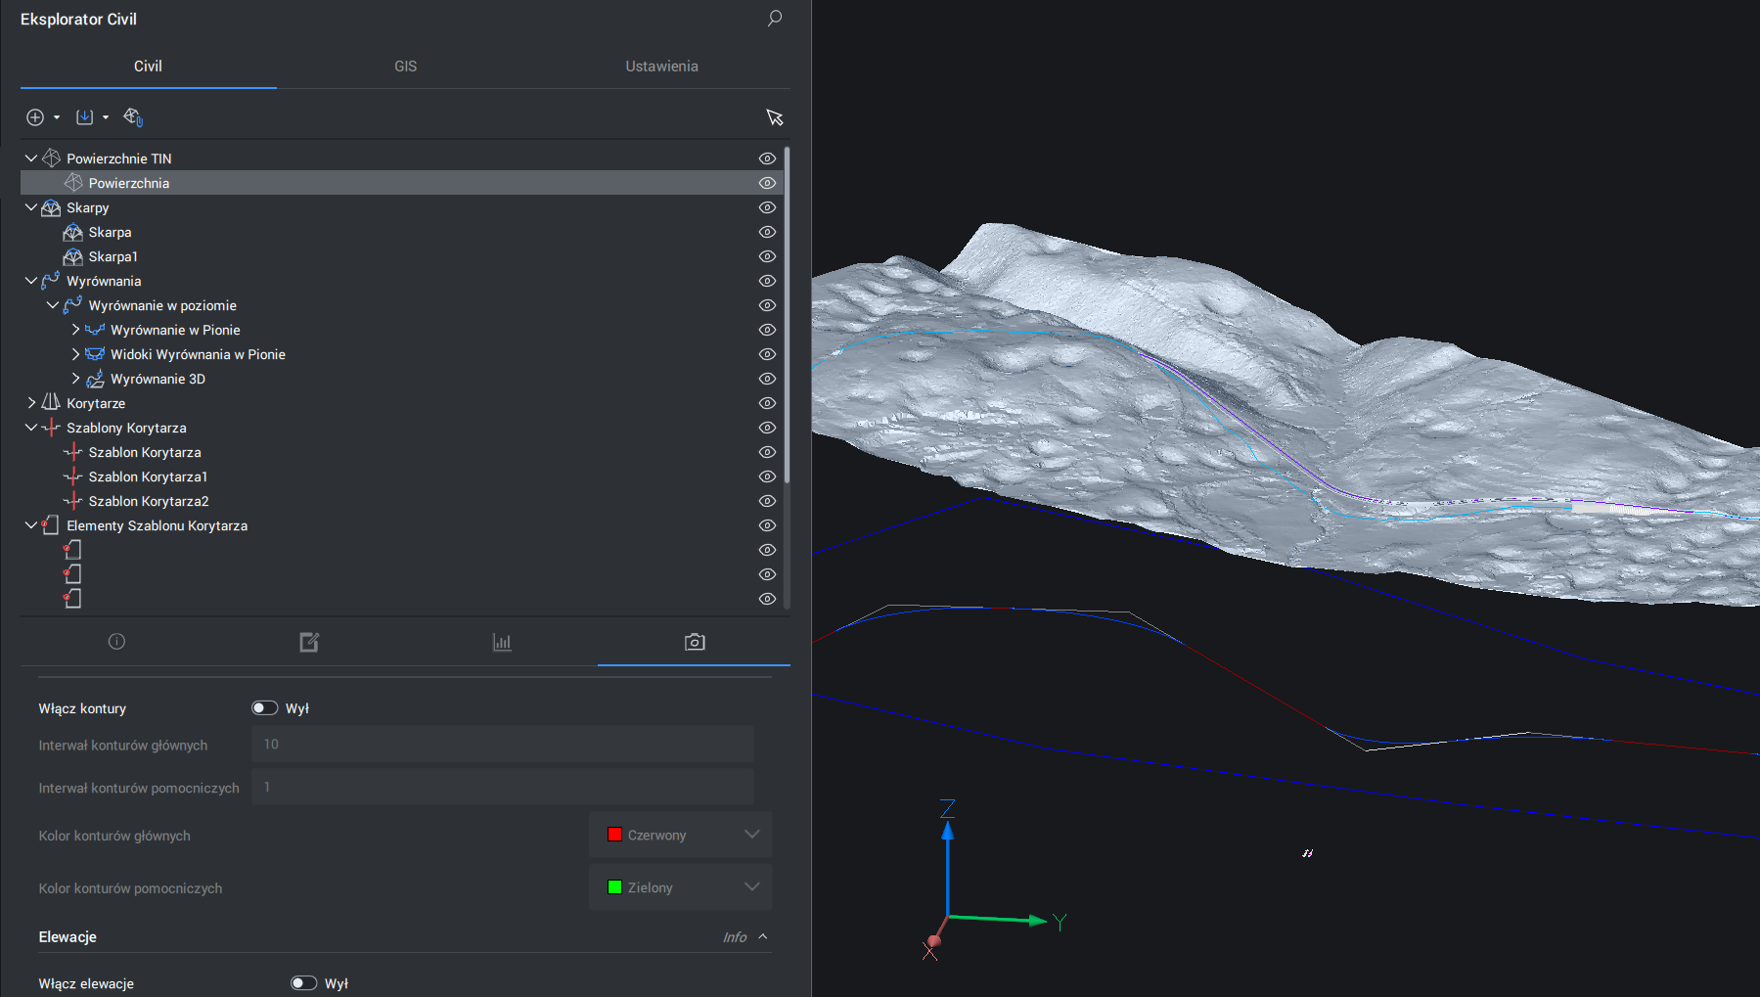The width and height of the screenshot is (1760, 997).
Task: Expand the Korytarze tree node
Action: coord(31,403)
